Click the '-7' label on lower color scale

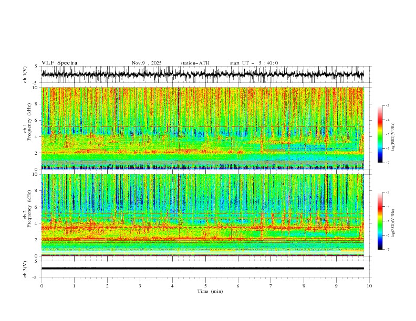(x=387, y=250)
